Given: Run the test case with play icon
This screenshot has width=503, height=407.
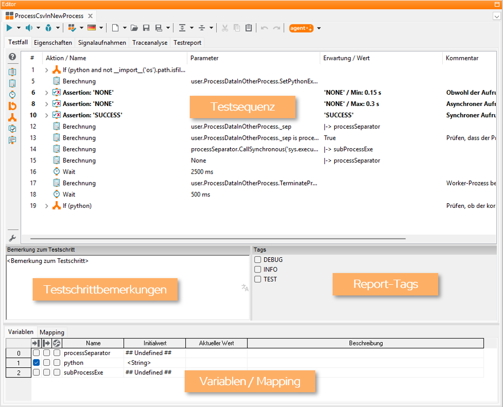Looking at the screenshot, I should pyautogui.click(x=9, y=28).
